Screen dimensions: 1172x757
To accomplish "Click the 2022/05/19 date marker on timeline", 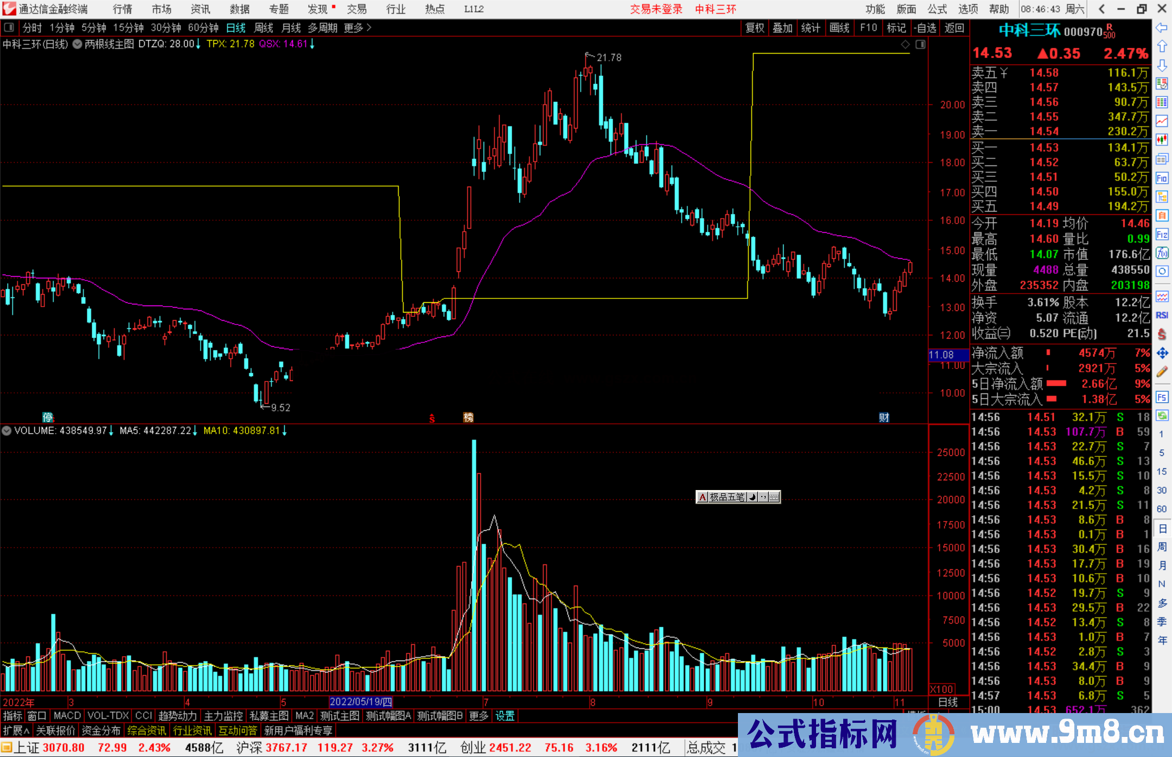I will [360, 702].
